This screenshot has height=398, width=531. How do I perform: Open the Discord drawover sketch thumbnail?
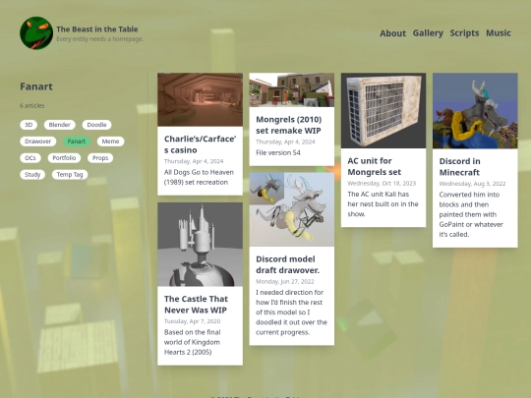292,209
